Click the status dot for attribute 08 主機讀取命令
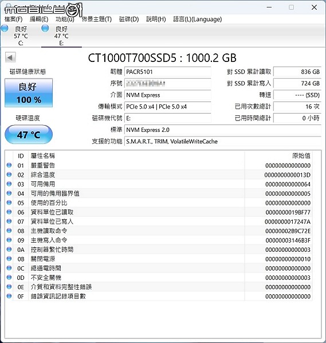The image size is (326, 343). pos(9,231)
